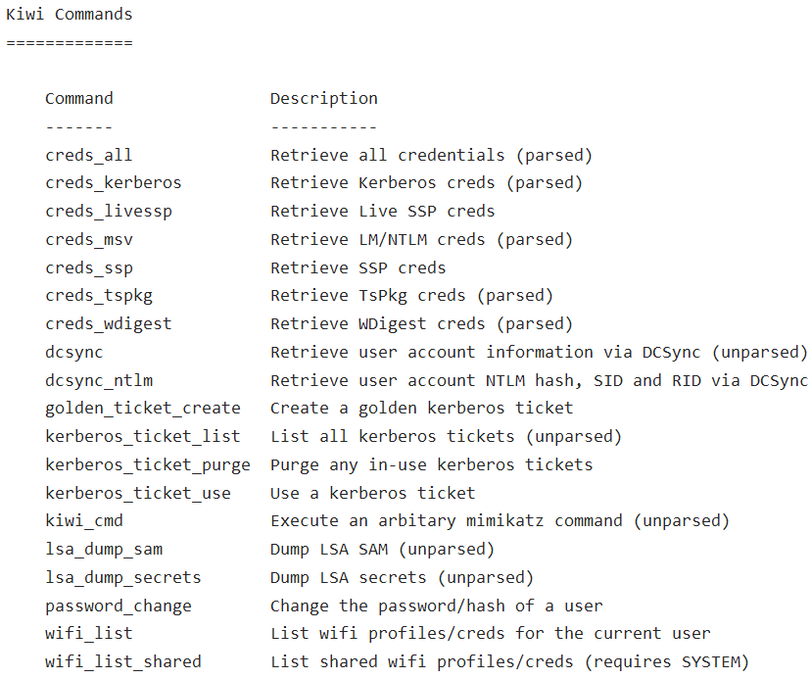Click the Description column header
Image resolution: width=810 pixels, height=679 pixels.
[x=323, y=99]
